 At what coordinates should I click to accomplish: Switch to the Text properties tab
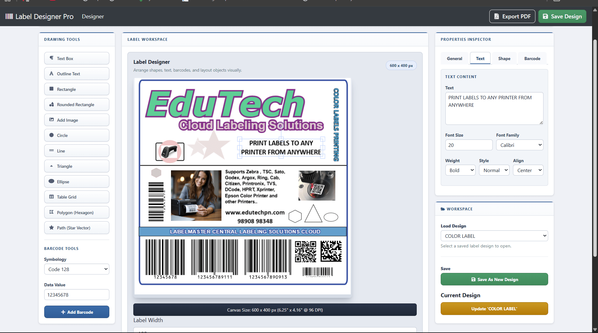click(x=480, y=59)
